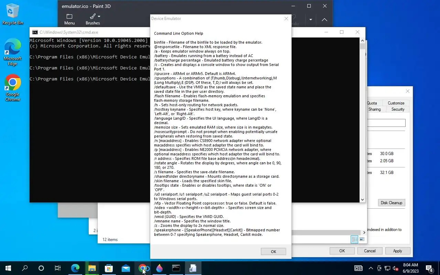Close the Device Emulator help dialog
This screenshot has height=275, width=440.
(x=286, y=19)
